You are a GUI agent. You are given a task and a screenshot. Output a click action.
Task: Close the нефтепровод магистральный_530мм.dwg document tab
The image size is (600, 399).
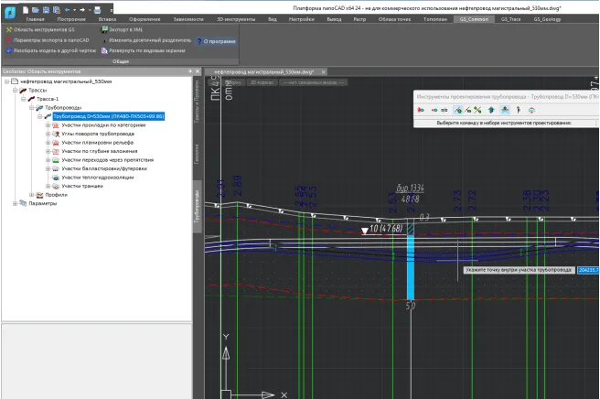pyautogui.click(x=323, y=71)
